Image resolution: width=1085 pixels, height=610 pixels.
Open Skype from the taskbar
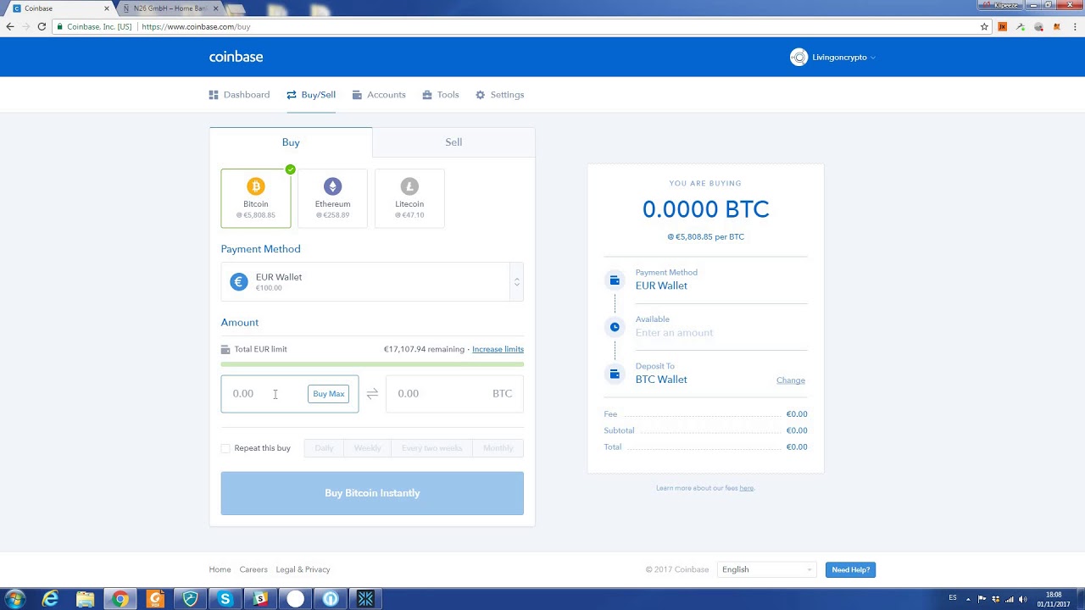point(225,599)
